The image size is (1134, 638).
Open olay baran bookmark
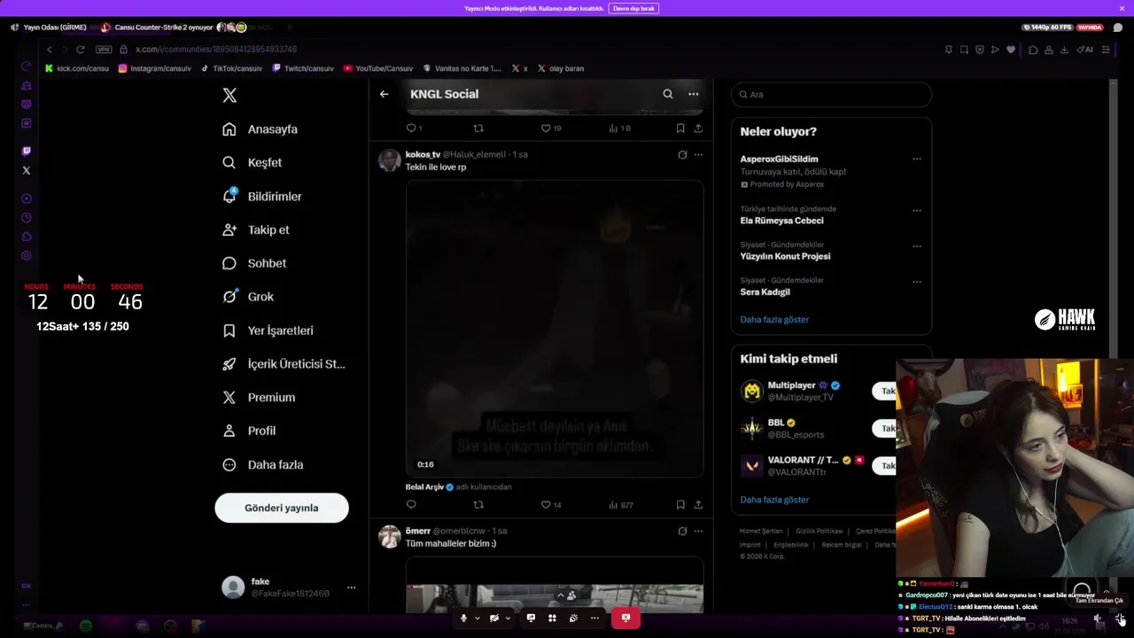pyautogui.click(x=561, y=68)
